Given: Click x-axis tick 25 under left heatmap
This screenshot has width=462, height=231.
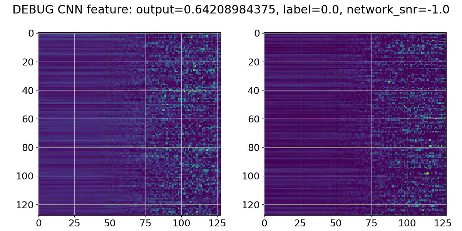Looking at the screenshot, I should pos(74,223).
